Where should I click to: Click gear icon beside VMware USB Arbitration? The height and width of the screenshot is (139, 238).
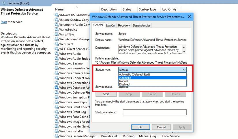57,15
